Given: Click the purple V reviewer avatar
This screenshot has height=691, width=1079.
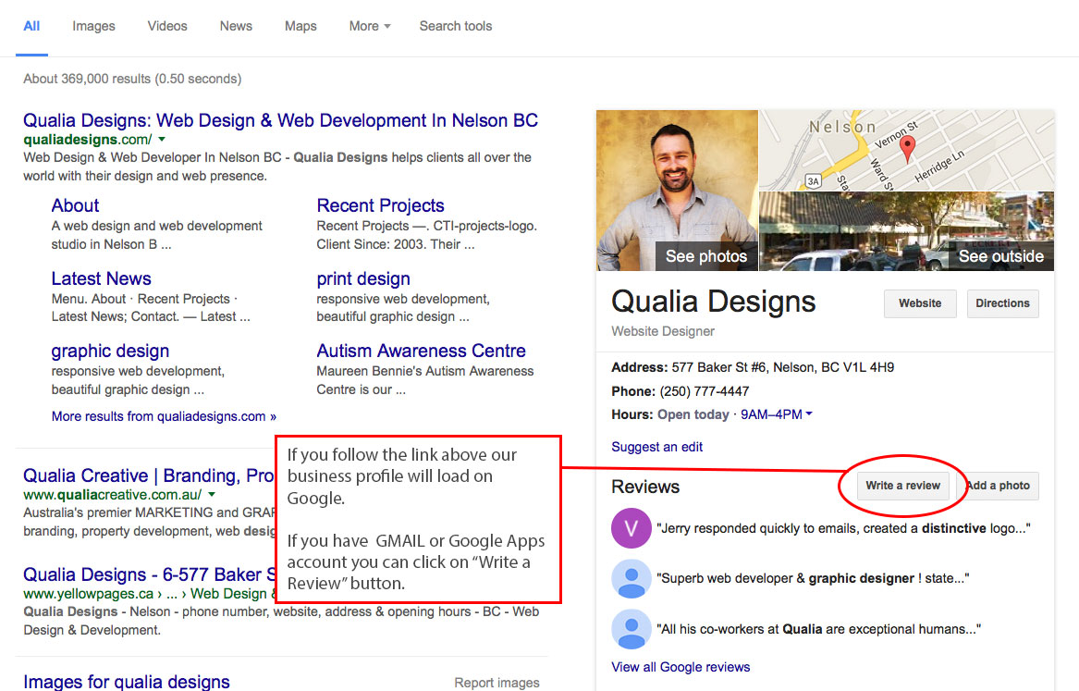Looking at the screenshot, I should tap(631, 528).
